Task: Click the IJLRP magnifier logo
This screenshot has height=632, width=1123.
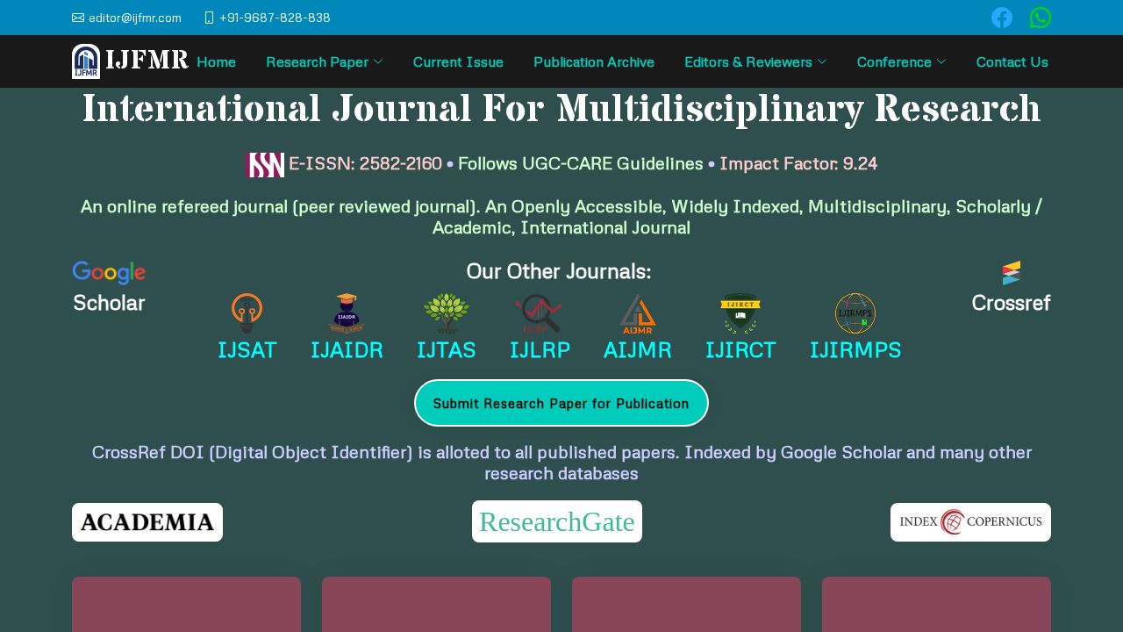Action: (539, 313)
